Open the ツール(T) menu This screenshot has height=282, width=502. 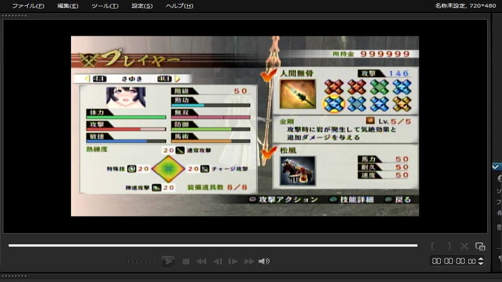(105, 6)
